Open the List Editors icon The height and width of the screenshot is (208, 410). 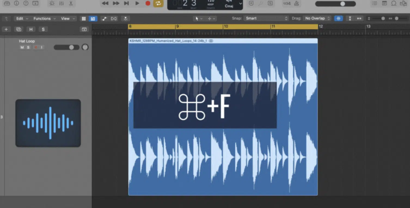(x=375, y=3)
